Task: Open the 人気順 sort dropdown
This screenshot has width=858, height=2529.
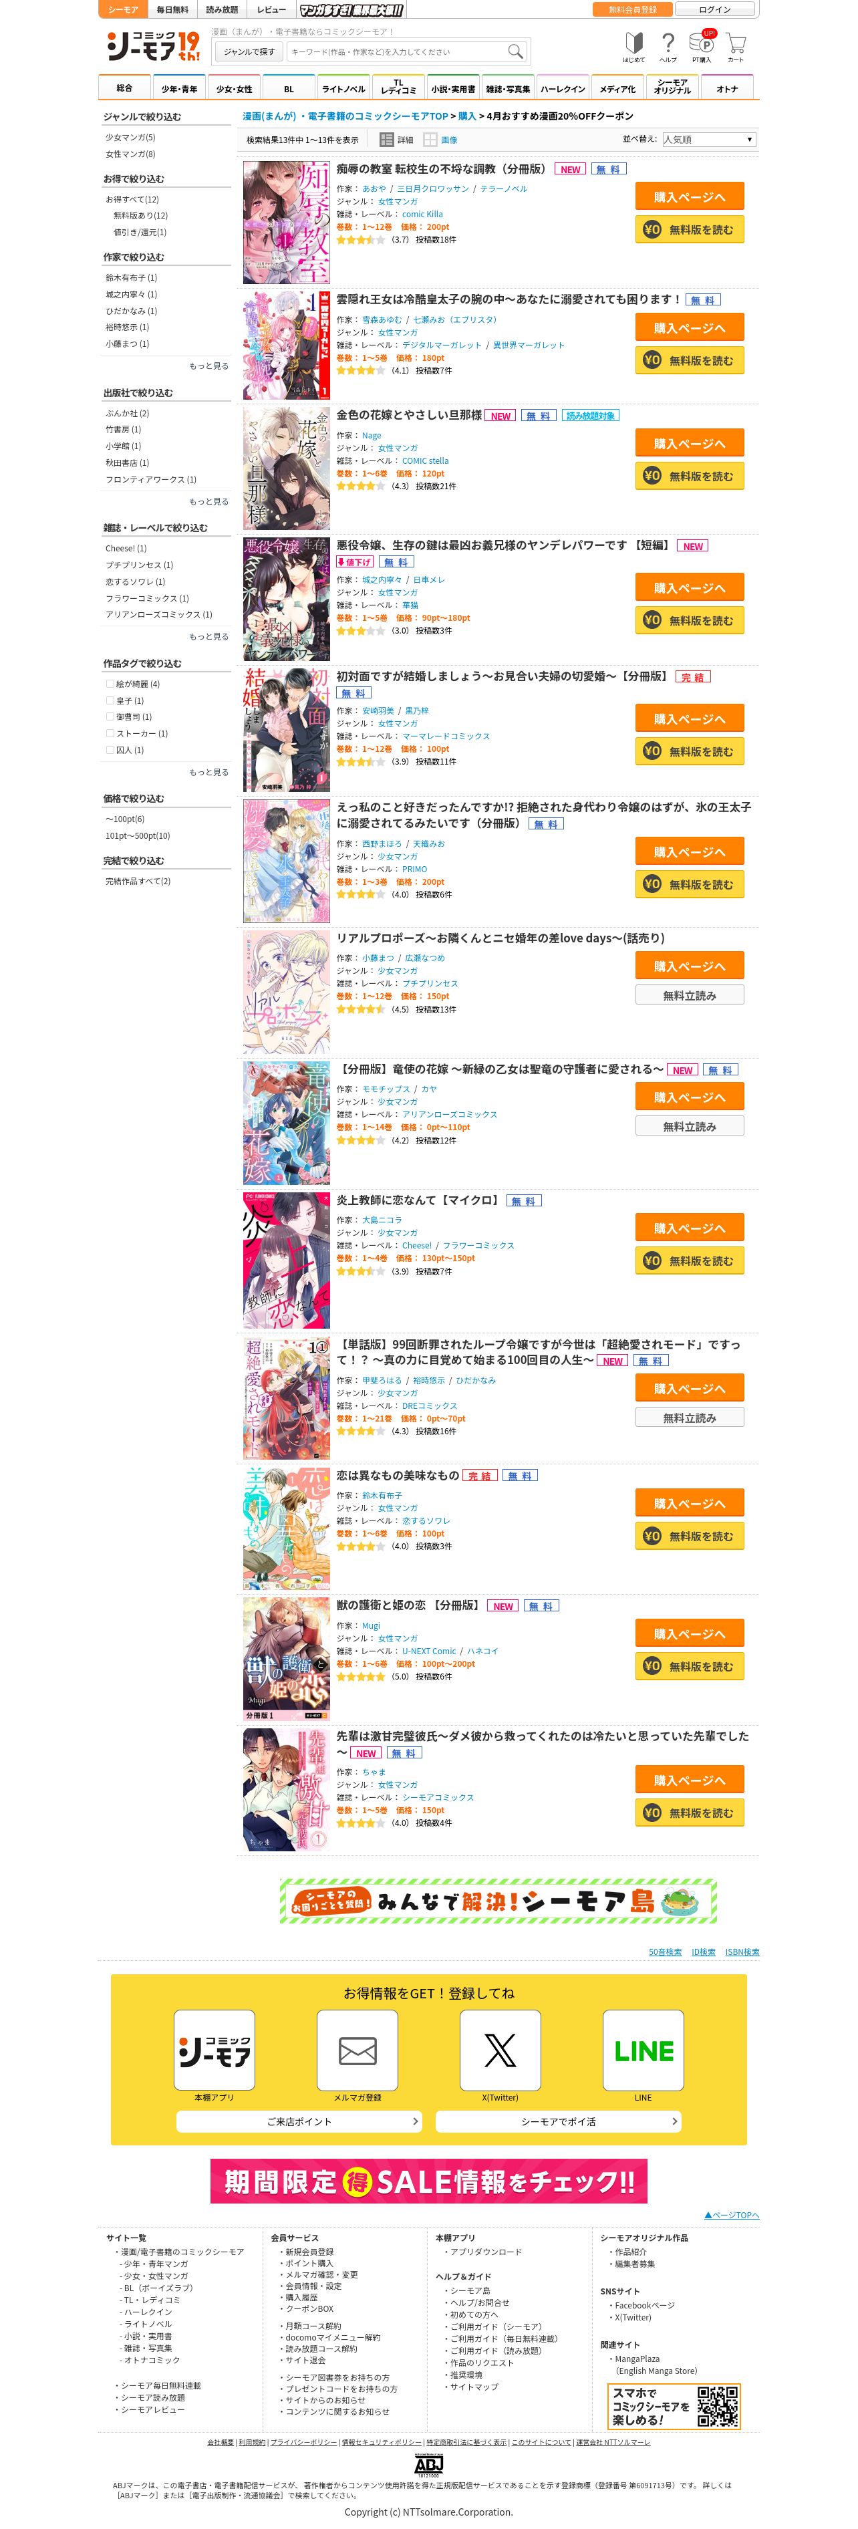Action: tap(709, 140)
